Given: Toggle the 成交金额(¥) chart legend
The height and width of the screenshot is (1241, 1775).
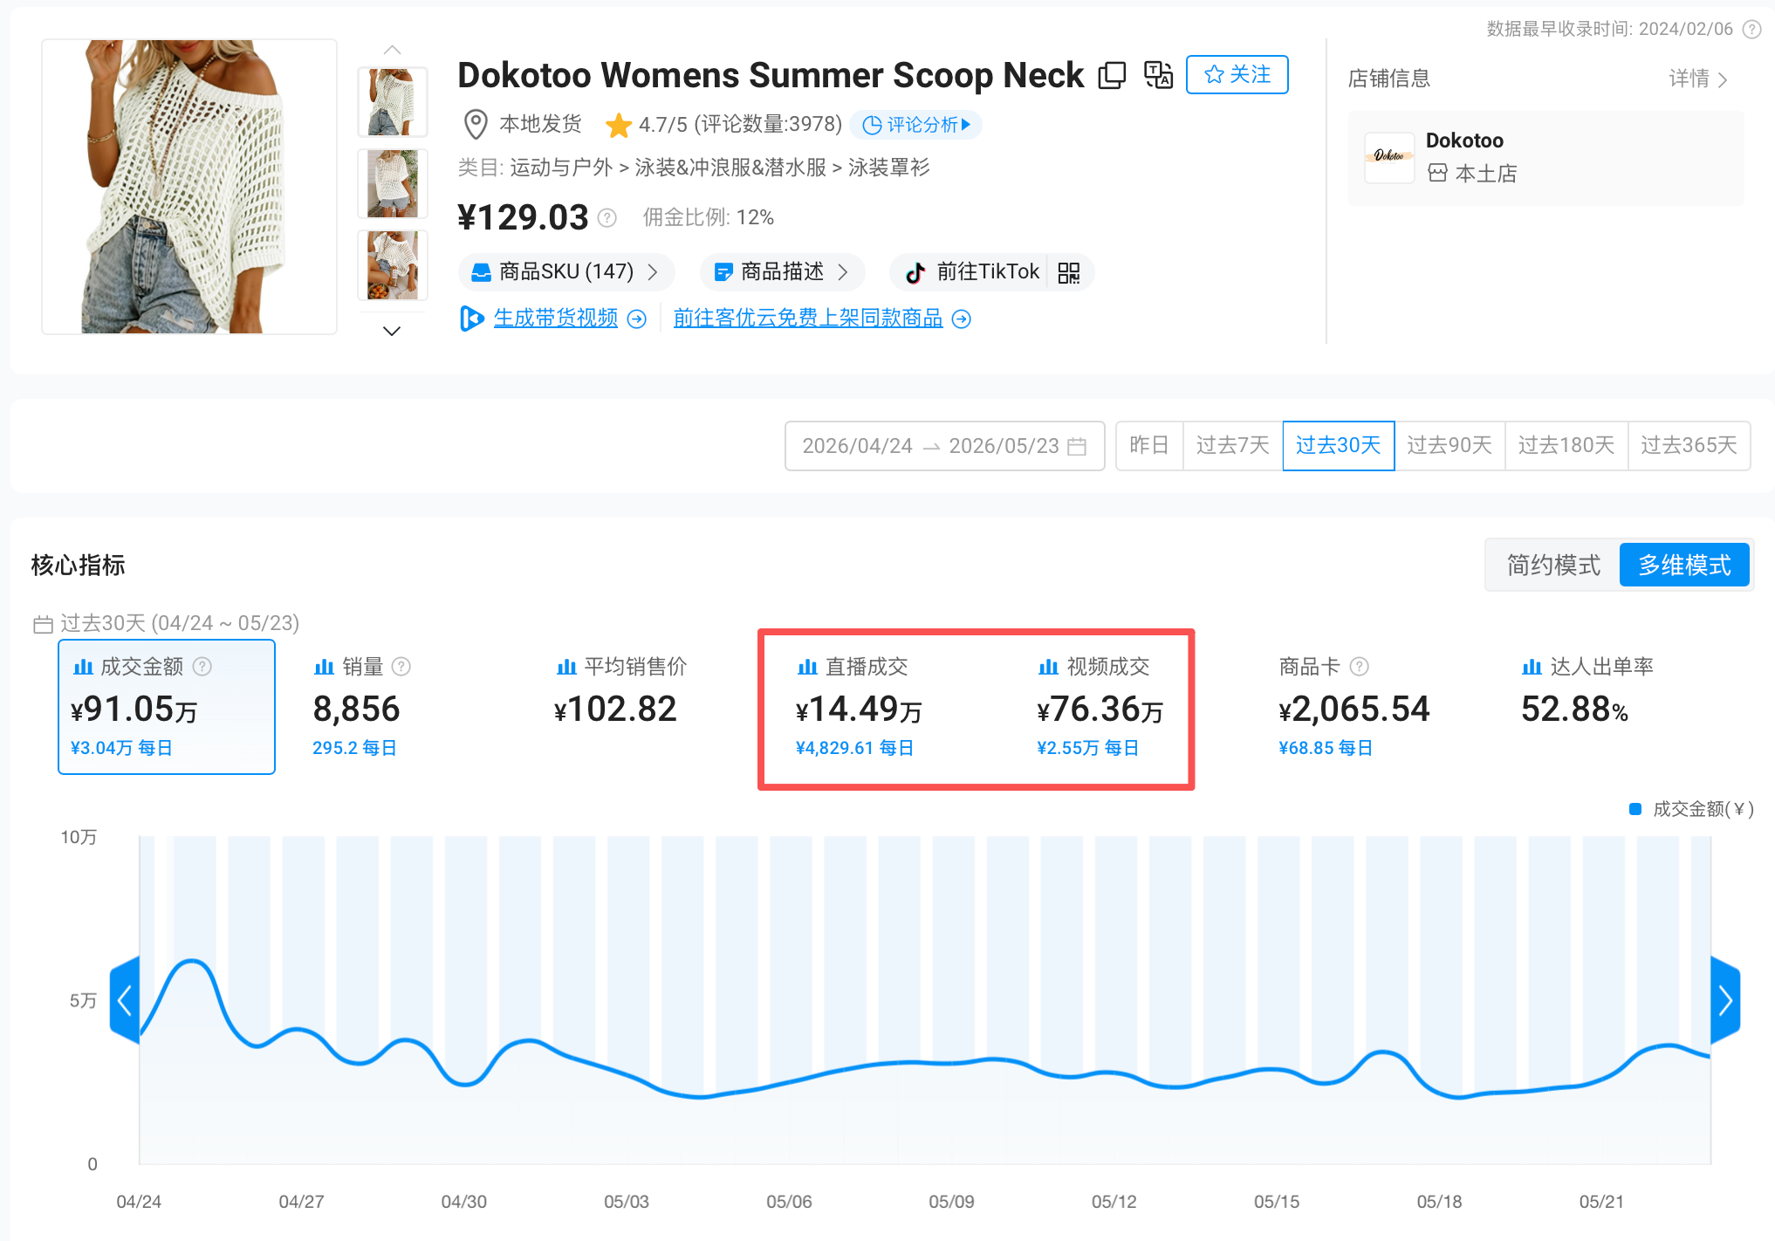Looking at the screenshot, I should point(1691,810).
